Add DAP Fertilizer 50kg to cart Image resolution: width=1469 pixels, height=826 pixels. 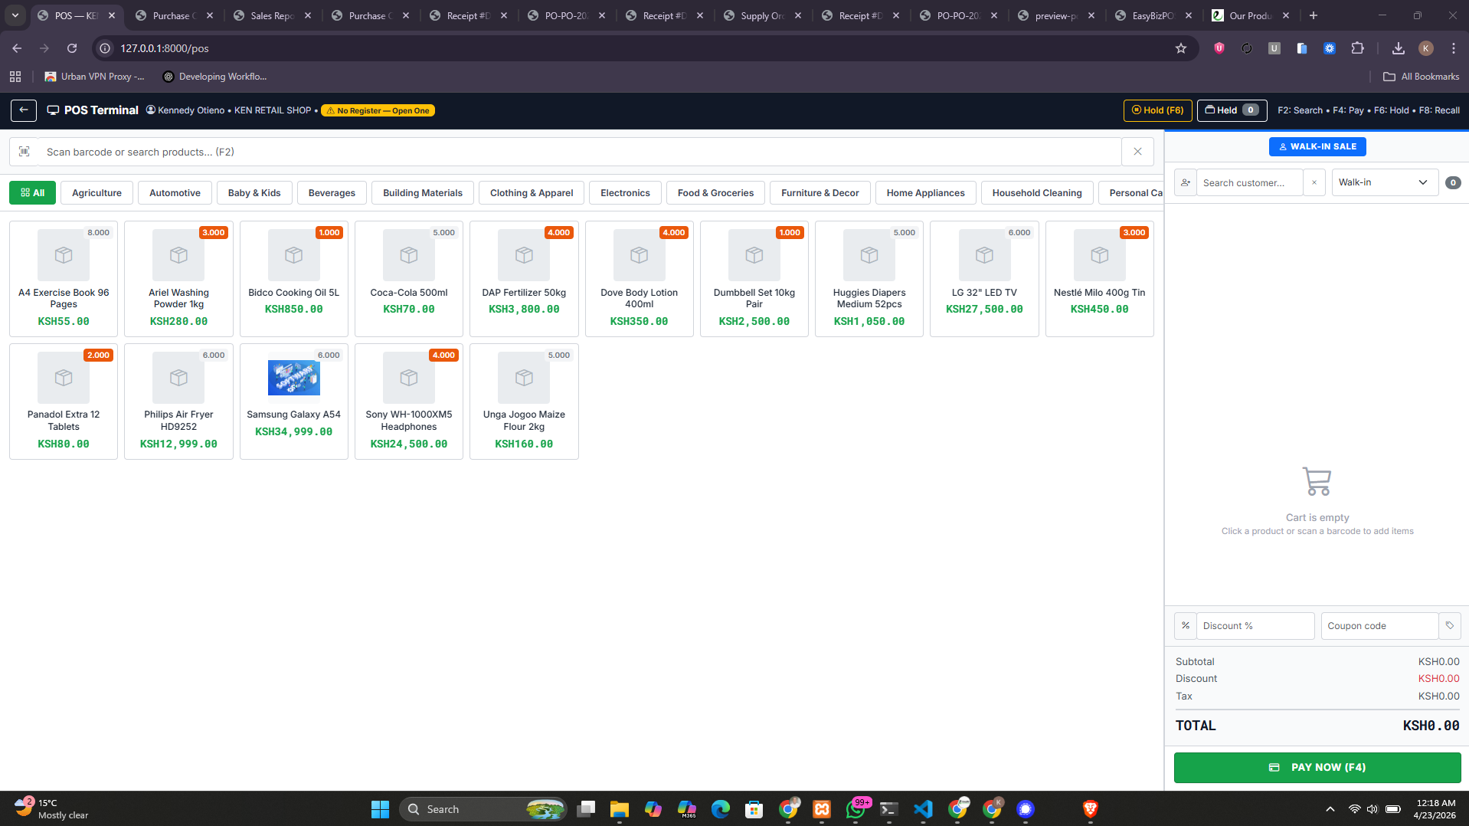tap(524, 279)
